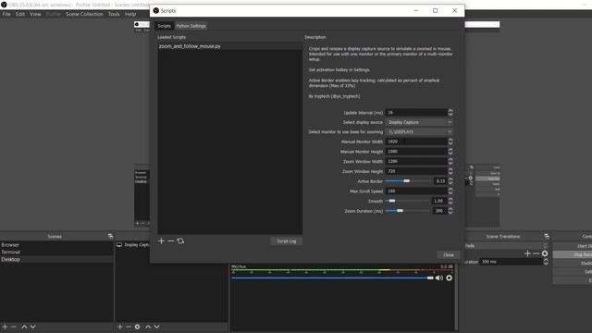Click into the Max Scroll Speed field
Image resolution: width=592 pixels, height=333 pixels.
click(416, 191)
